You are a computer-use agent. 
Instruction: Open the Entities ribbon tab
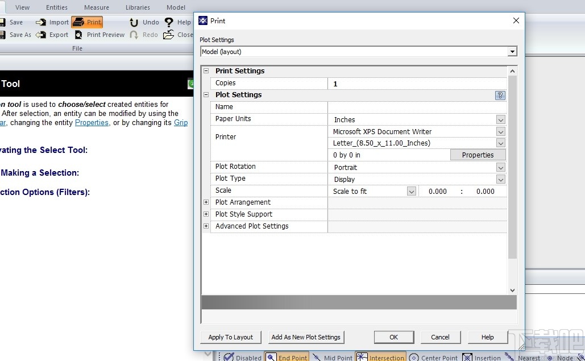pos(57,7)
